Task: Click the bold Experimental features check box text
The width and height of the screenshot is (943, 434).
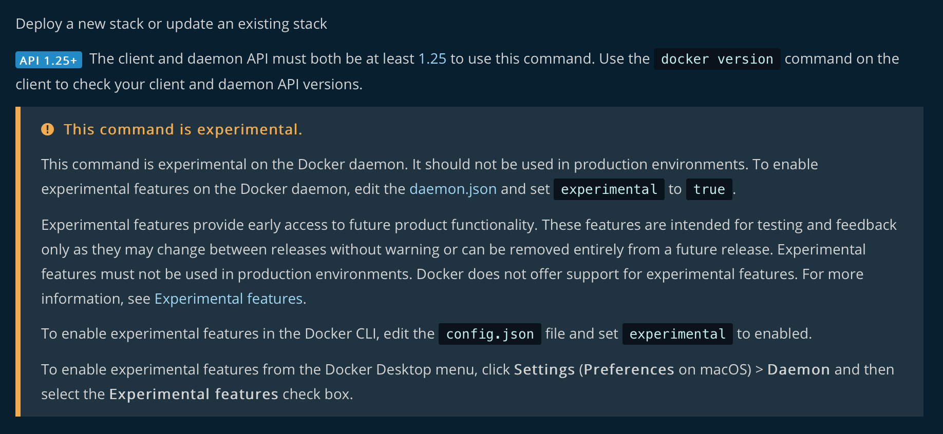Action: [194, 394]
